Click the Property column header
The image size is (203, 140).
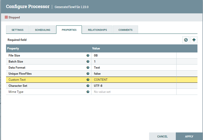click(13, 48)
